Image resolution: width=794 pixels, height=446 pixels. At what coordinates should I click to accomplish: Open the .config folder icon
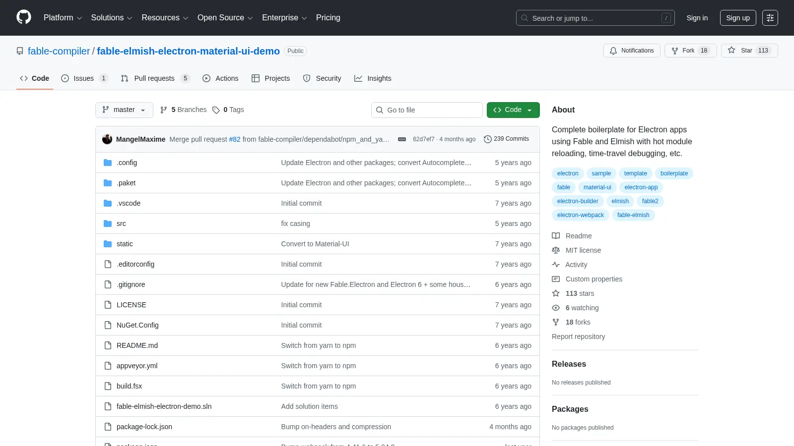108,163
